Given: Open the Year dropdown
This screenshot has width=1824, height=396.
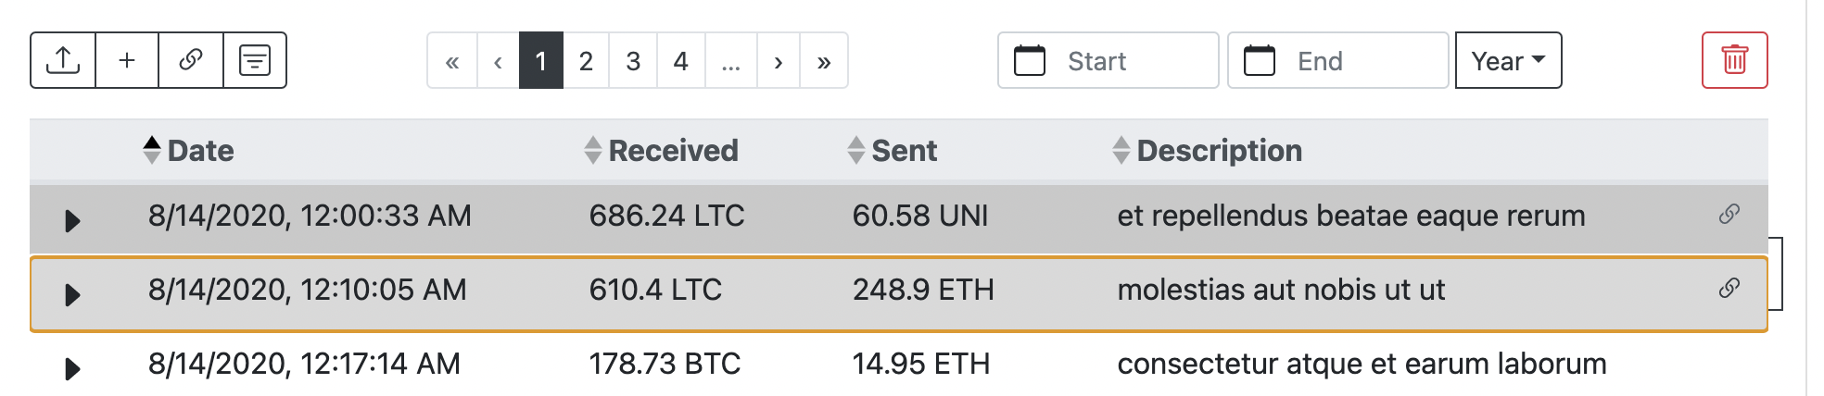Looking at the screenshot, I should (x=1508, y=61).
